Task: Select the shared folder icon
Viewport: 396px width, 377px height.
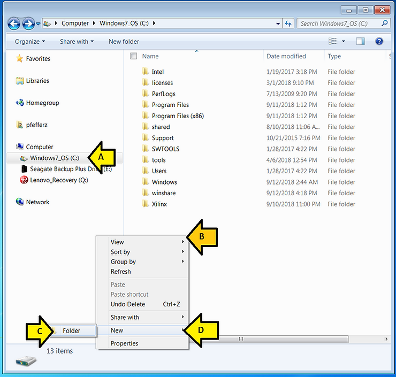Action: click(145, 127)
